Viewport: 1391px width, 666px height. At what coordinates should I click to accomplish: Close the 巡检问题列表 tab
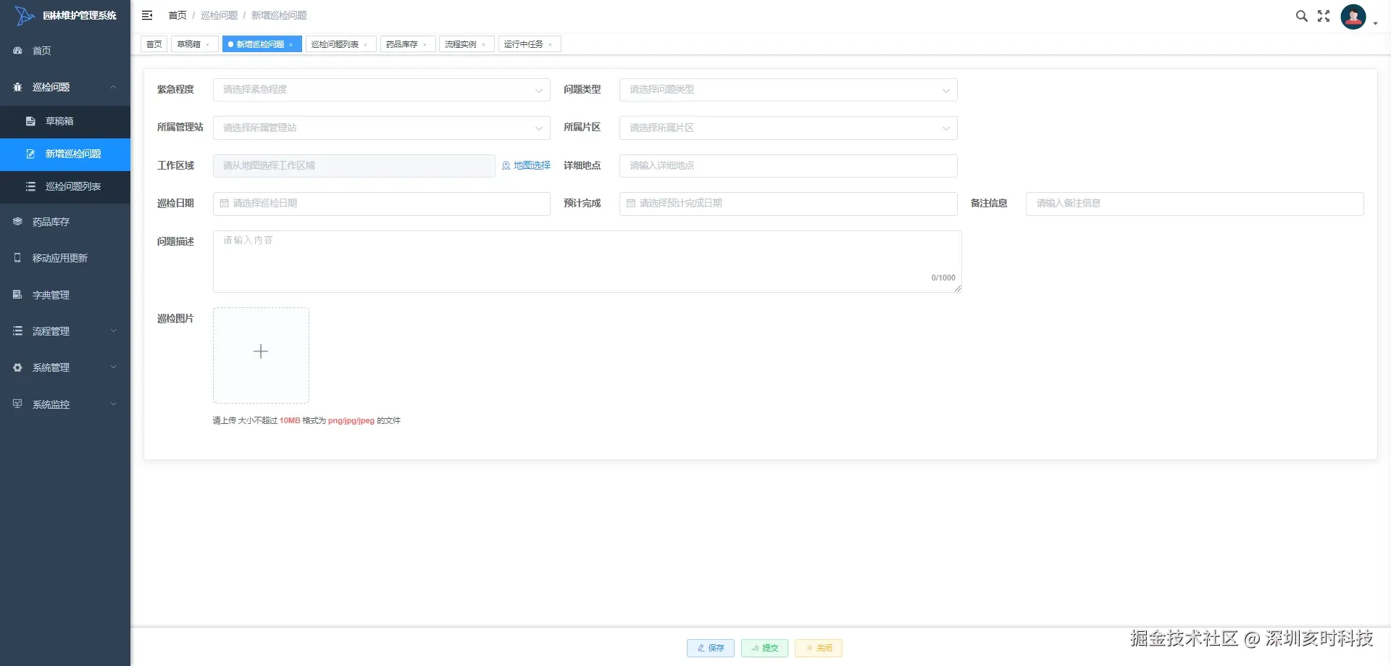coord(365,45)
